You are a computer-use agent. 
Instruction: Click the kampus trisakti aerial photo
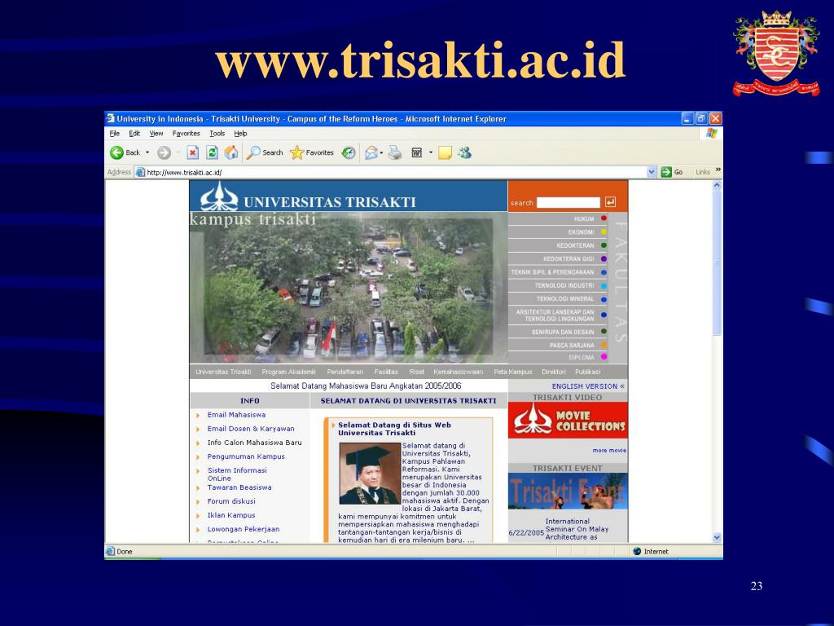[x=349, y=288]
